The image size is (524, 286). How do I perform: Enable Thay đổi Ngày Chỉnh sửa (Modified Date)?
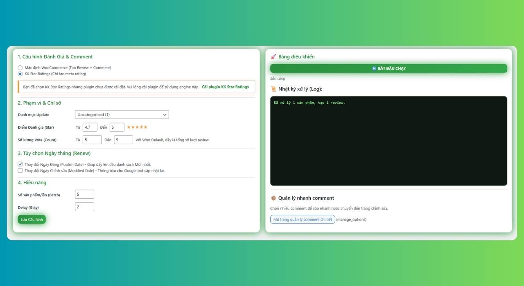tap(20, 171)
